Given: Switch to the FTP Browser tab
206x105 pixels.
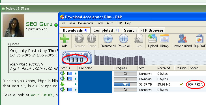Looking at the screenshot, I should point(152,30).
